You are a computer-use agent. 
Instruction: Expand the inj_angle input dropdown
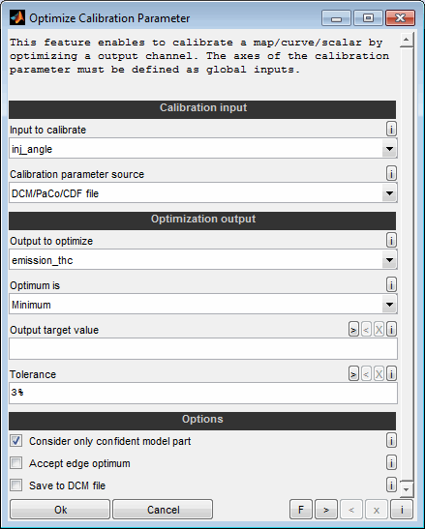coord(389,148)
